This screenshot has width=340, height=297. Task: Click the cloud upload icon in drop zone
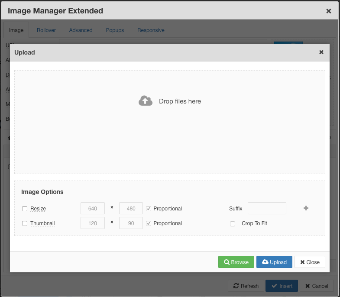tap(146, 101)
